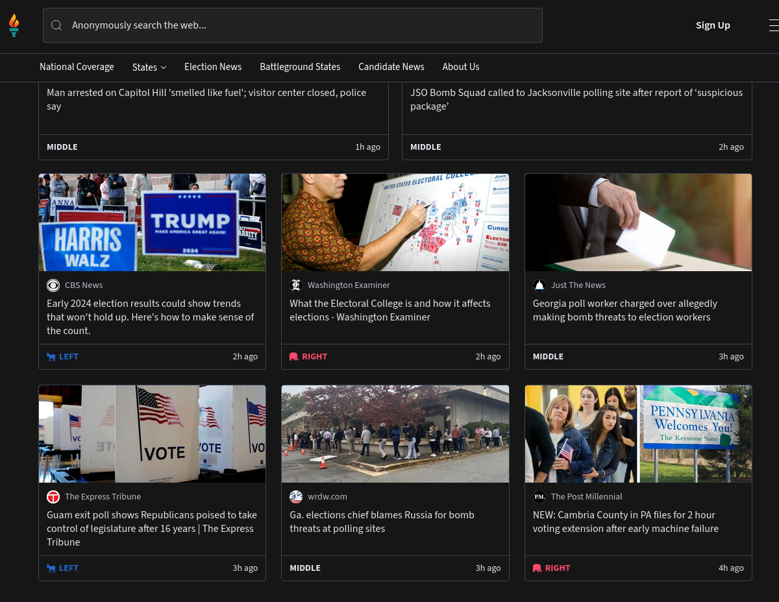The image size is (779, 602).
Task: Click the torch logo icon
Action: tap(14, 25)
